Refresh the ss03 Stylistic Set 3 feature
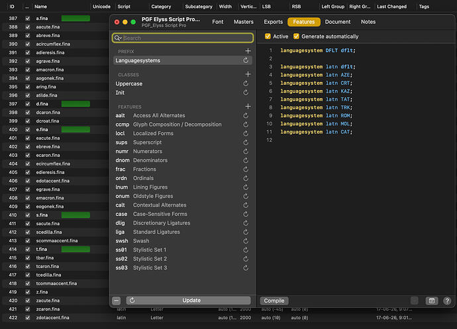The image size is (457, 329). 246,268
